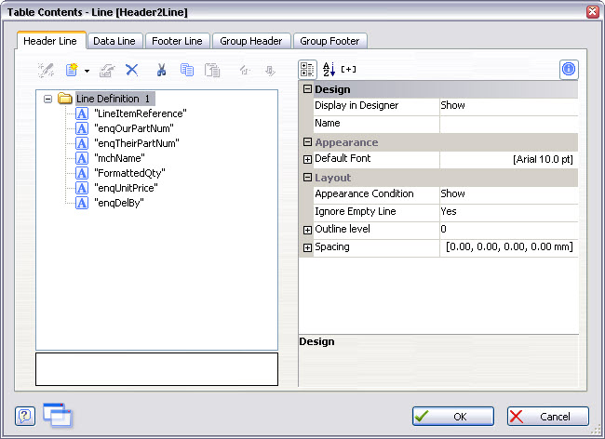Click the new line definition icon
Viewport: 605px width, 439px height.
(72, 70)
